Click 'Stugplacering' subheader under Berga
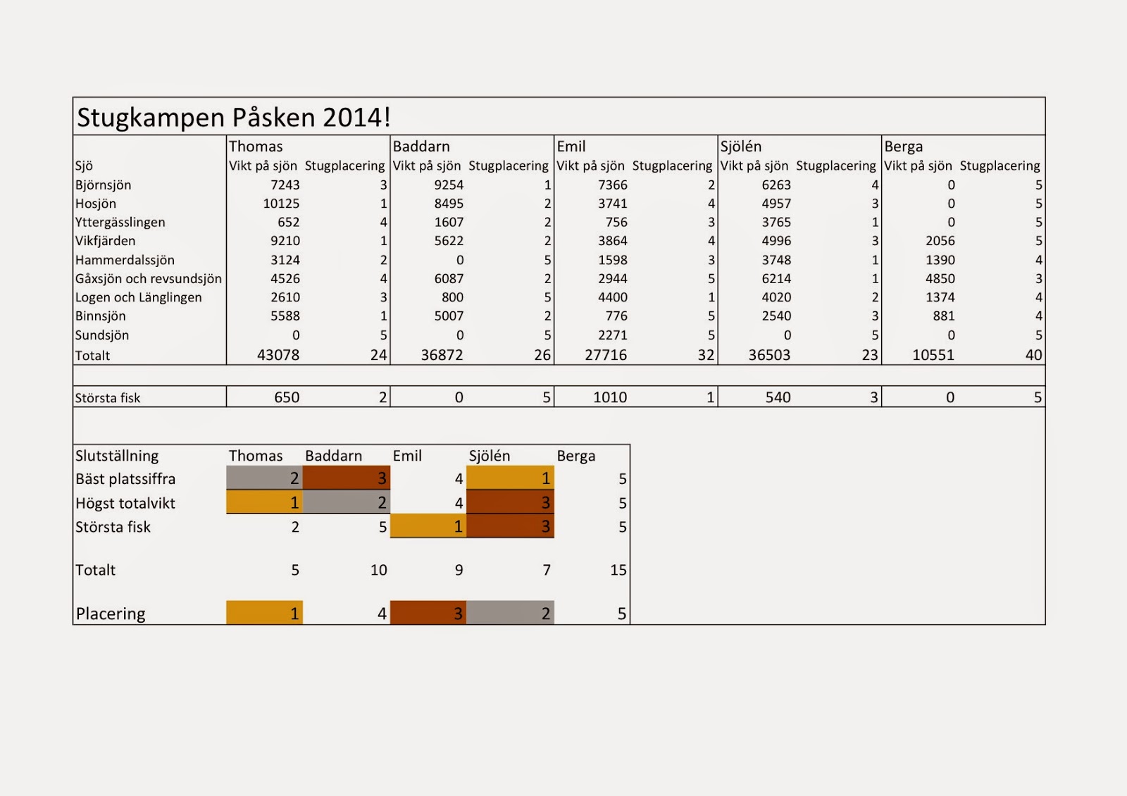This screenshot has height=796, width=1127. pos(1000,166)
